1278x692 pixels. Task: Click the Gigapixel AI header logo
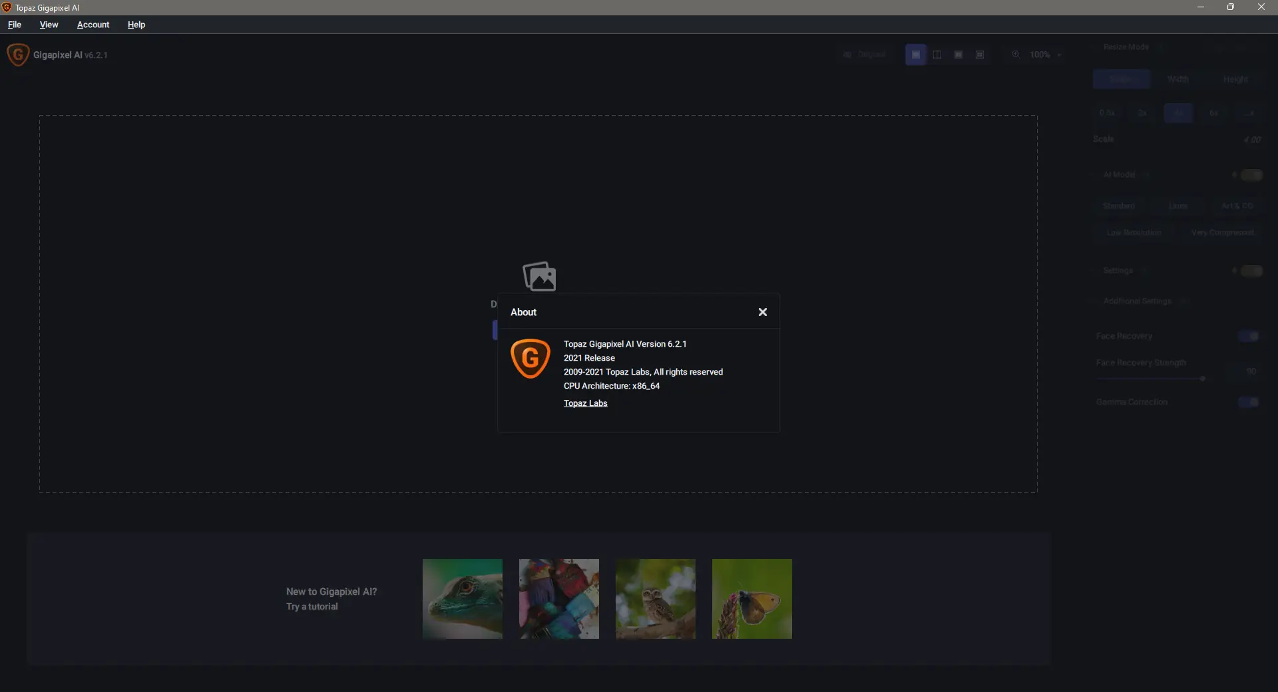pyautogui.click(x=18, y=55)
